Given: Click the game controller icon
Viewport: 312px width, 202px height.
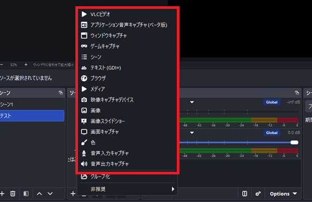Looking at the screenshot, I should [x=84, y=46].
